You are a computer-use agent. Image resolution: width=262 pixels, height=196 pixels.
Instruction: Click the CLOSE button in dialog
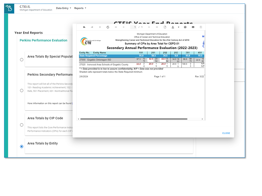226,133
